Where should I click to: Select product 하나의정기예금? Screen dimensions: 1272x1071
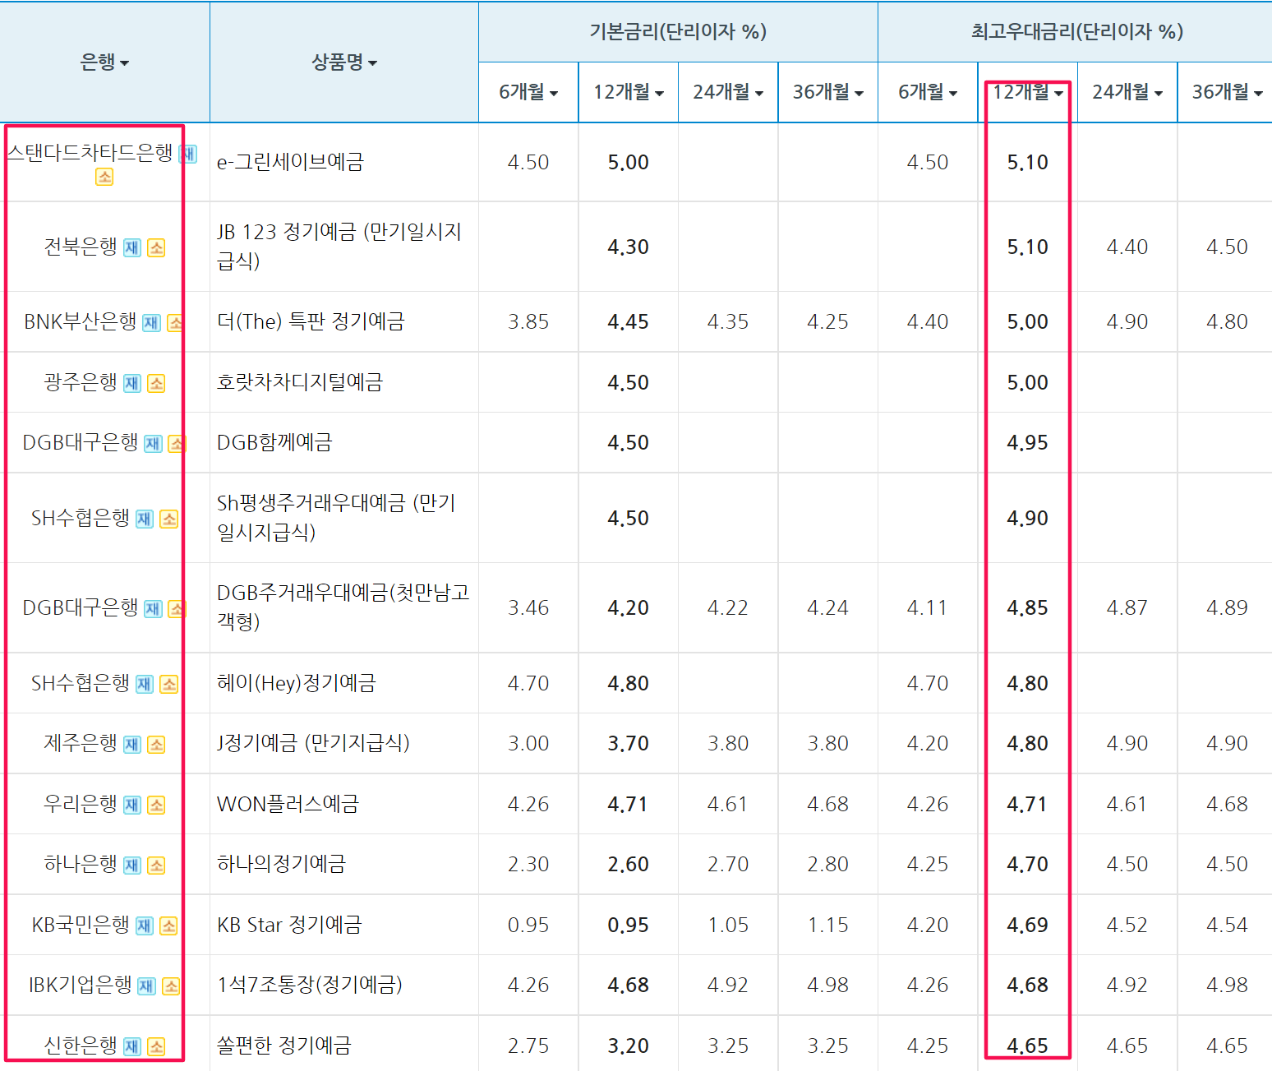pos(281,865)
